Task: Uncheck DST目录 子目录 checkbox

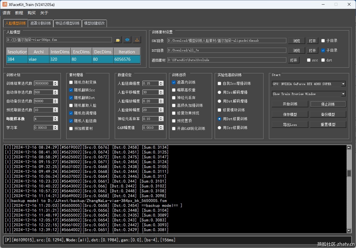Action: (x=323, y=50)
